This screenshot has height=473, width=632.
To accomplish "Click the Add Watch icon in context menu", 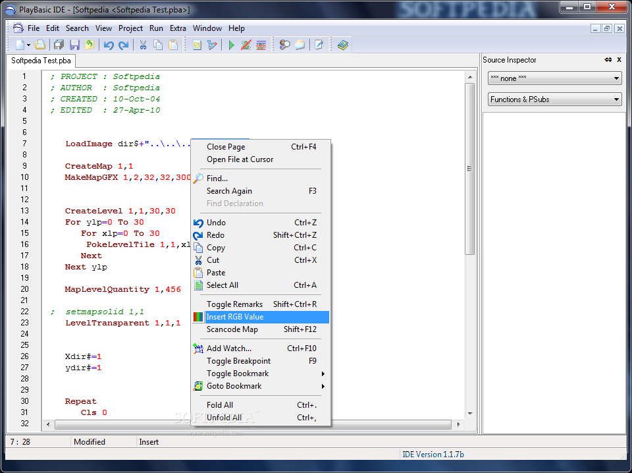I will point(198,348).
